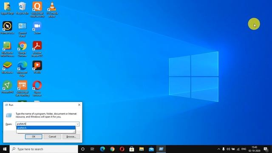The image size is (272, 153).
Task: Launch Opera from the taskbar
Action: pyautogui.click(x=122, y=149)
